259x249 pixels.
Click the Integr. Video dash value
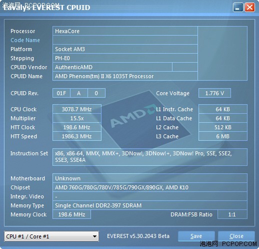pos(150,196)
